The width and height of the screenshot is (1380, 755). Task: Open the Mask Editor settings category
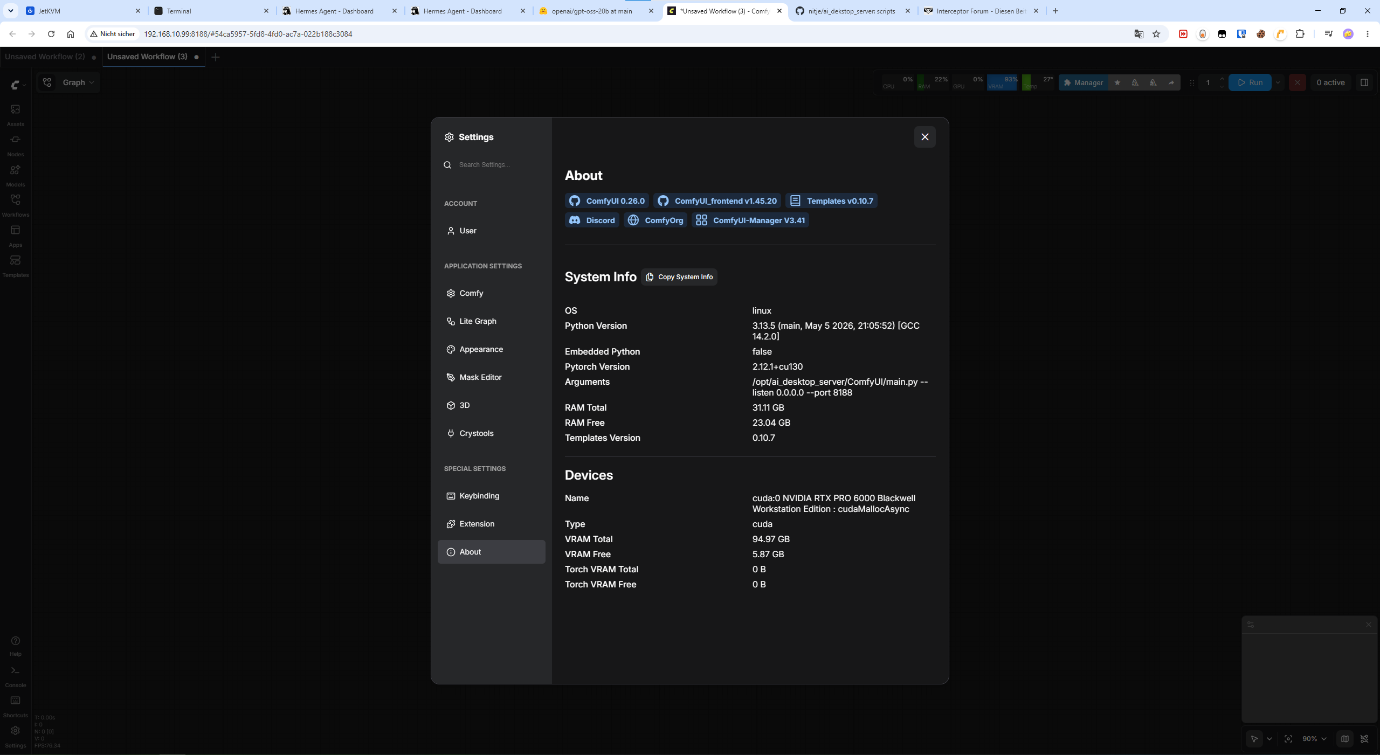click(492, 377)
